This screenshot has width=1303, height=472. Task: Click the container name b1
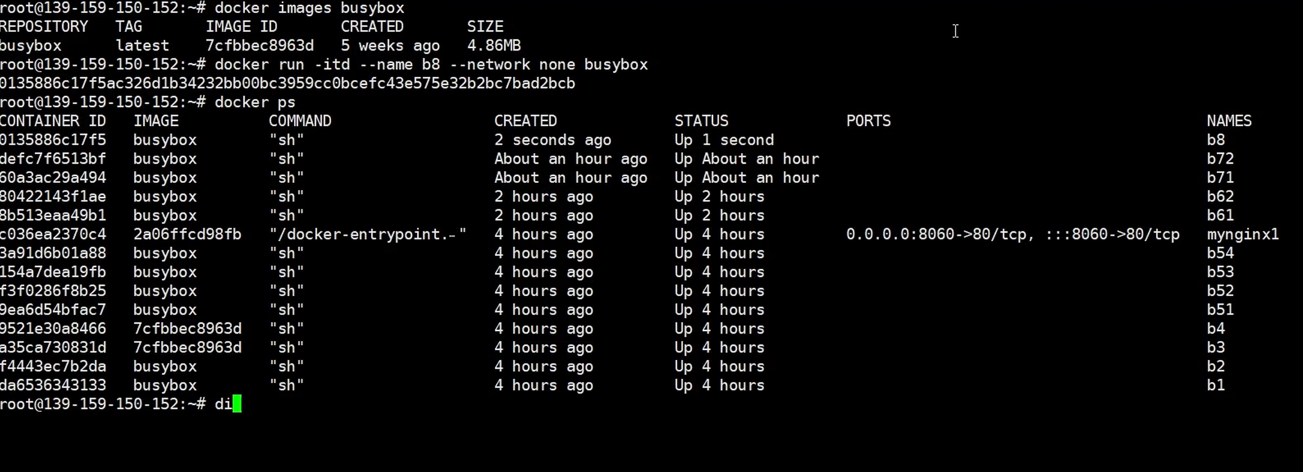pos(1216,385)
